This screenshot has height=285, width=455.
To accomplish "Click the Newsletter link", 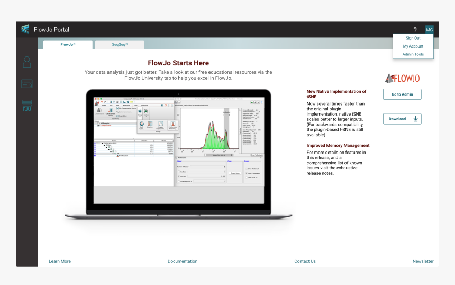I will (423, 261).
